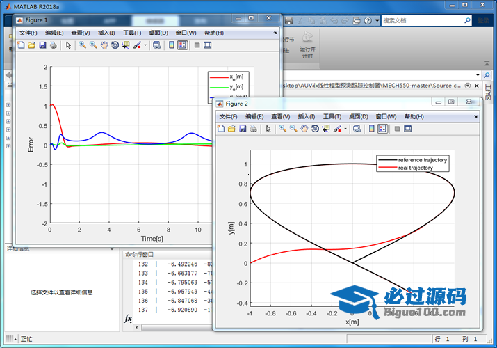The width and height of the screenshot is (497, 348).
Task: Click New Figure icon in Figure 2 toolbar
Action: coord(221,129)
